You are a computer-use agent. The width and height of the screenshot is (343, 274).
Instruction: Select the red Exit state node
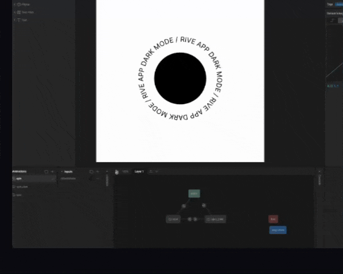[x=273, y=219]
